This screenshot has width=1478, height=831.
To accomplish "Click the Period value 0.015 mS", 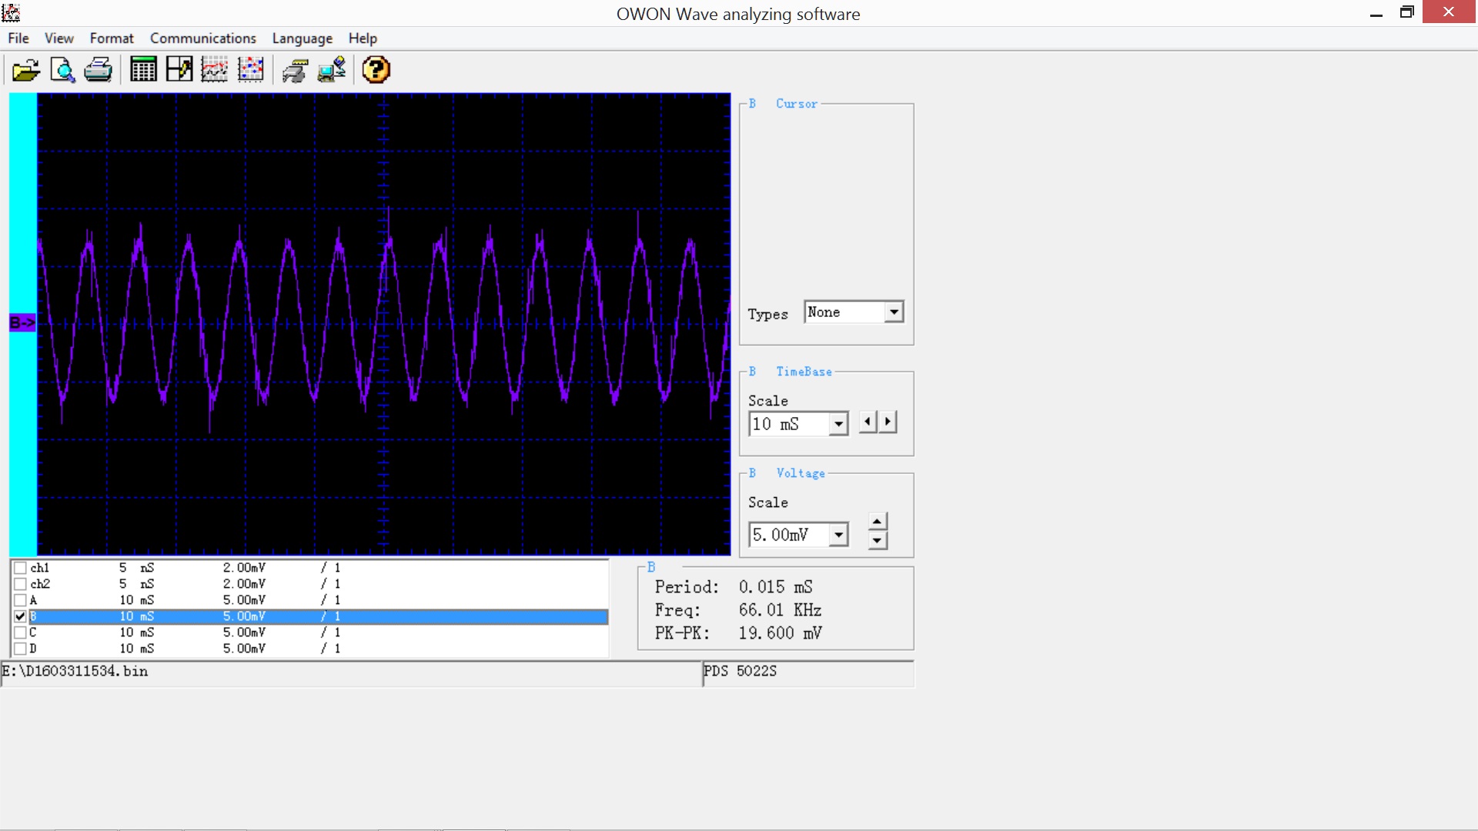I will (x=776, y=587).
